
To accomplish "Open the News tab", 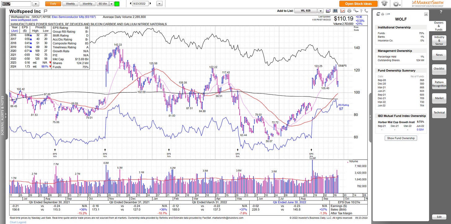I will 439,55.
